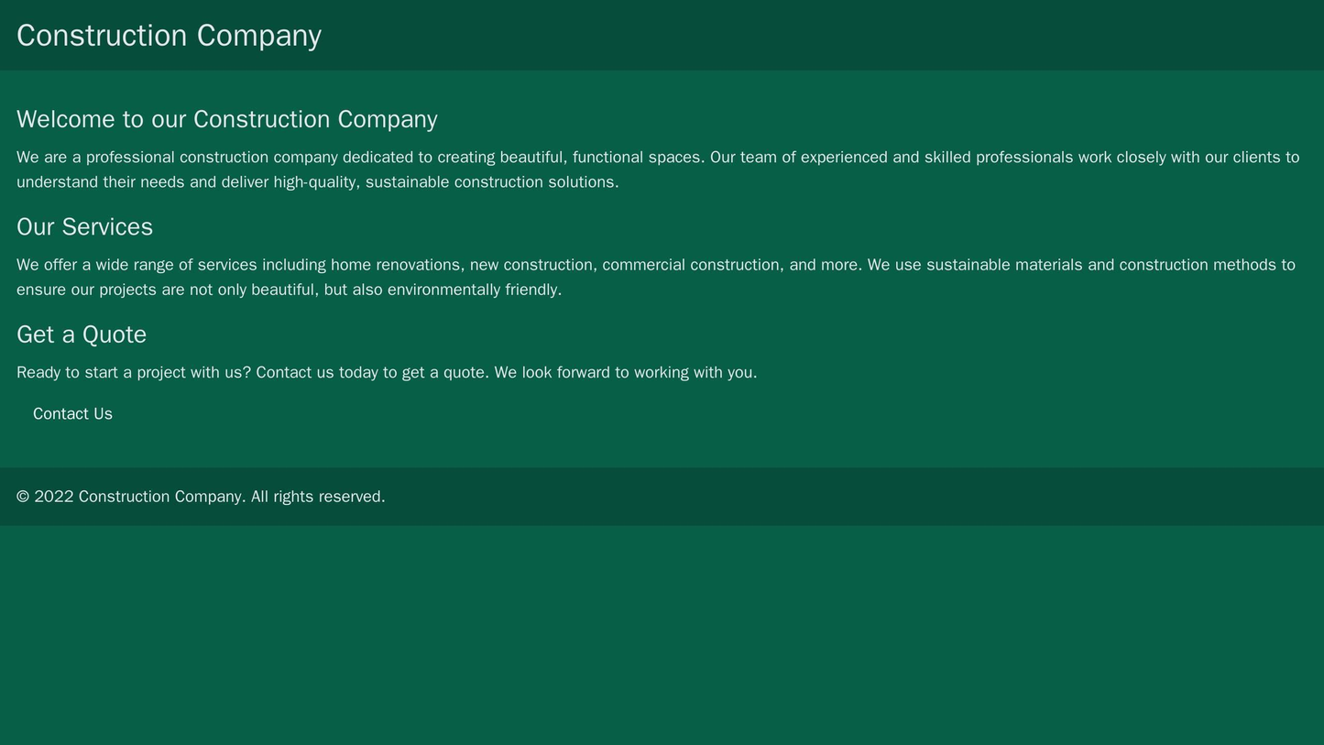The width and height of the screenshot is (1324, 745).
Task: Click the "Our Services" heading
Action: tap(84, 226)
